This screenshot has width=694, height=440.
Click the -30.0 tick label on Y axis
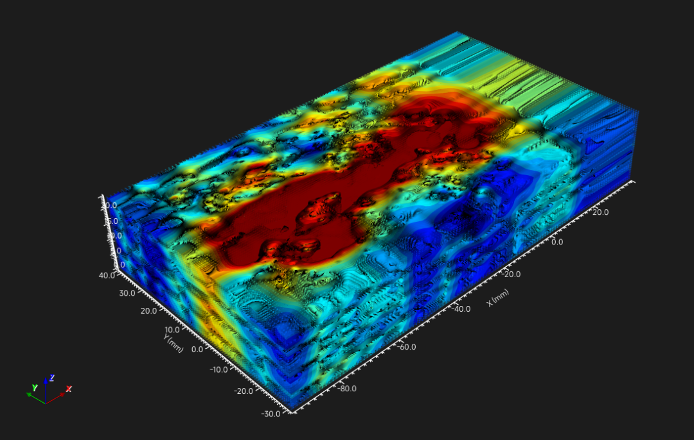(271, 414)
